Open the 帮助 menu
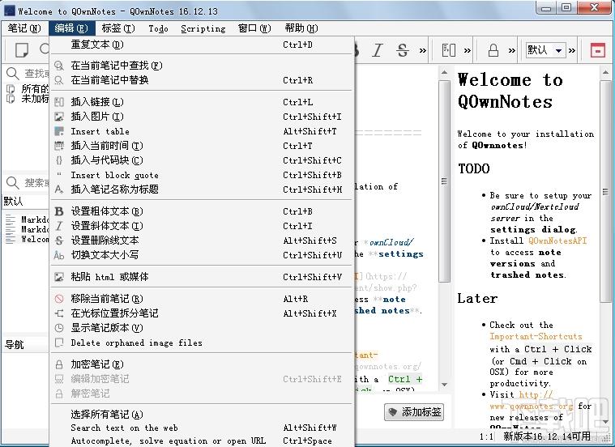Screen dimensions: 615x447 (x=301, y=28)
